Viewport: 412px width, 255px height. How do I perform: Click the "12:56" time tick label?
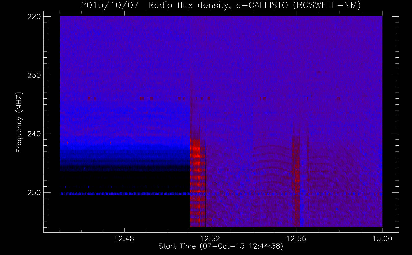[x=296, y=239]
